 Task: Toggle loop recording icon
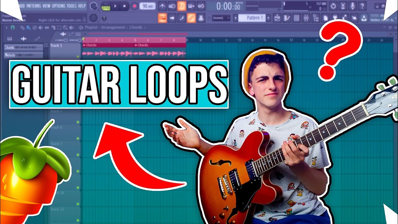coord(201,6)
